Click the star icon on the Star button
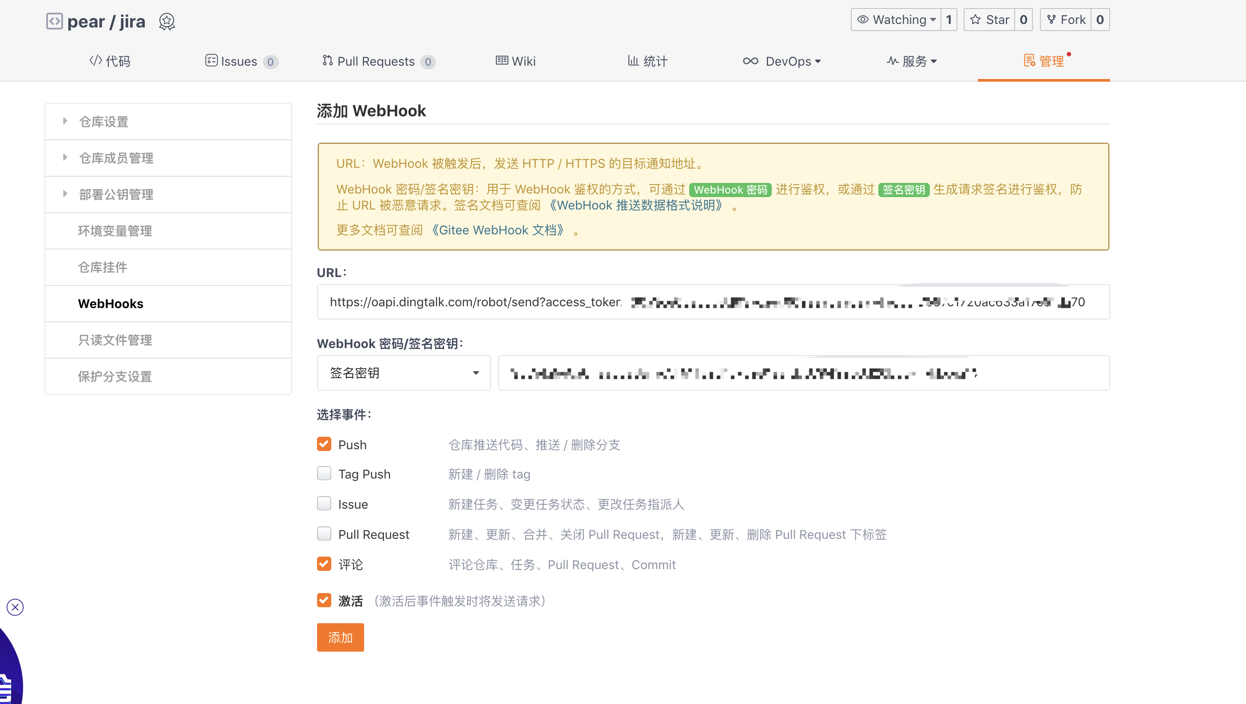1246x704 pixels. [976, 20]
